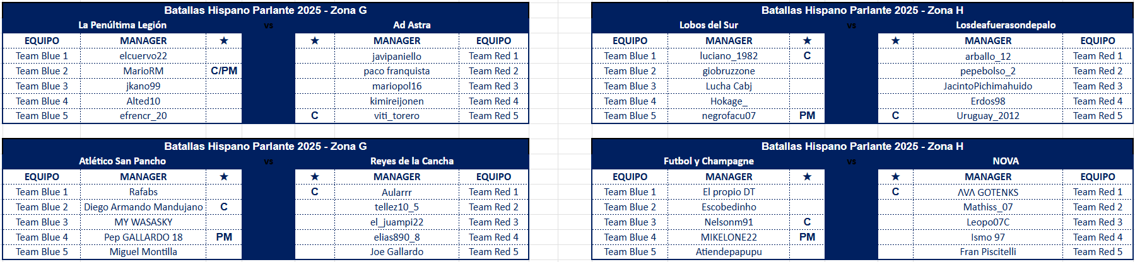Select the star header in the Lobos del Sur table
This screenshot has width=1135, height=262.
(x=807, y=41)
